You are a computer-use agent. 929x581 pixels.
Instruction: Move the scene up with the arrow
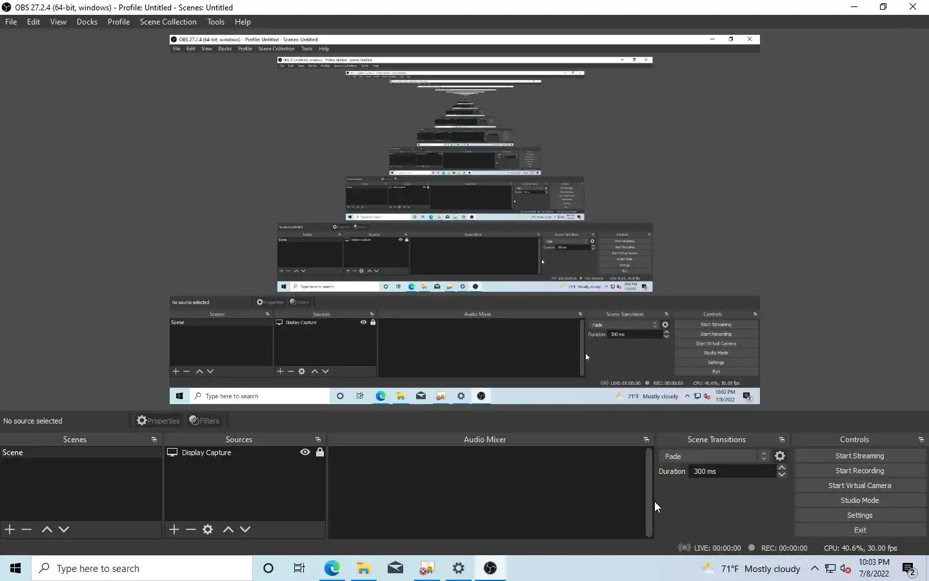click(x=46, y=529)
